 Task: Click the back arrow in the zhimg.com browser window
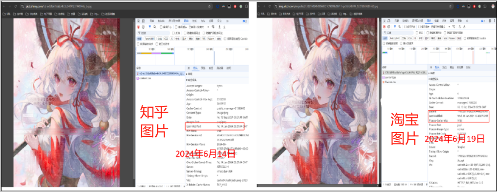pyautogui.click(x=4, y=6)
